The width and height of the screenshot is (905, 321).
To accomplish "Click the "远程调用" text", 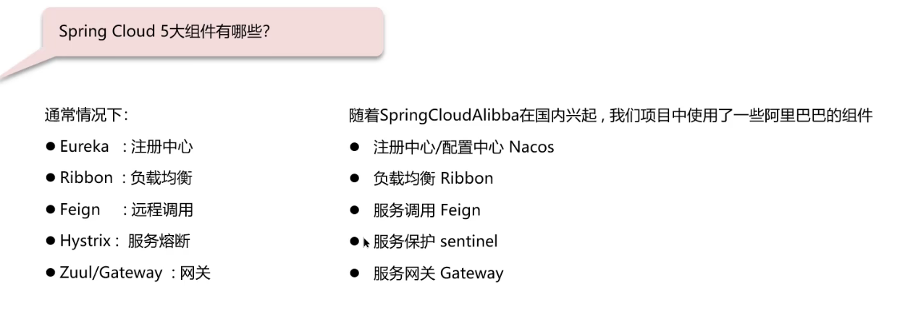I will pos(161,210).
